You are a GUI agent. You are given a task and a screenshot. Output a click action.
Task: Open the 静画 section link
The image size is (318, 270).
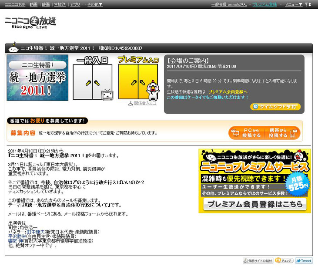(46, 4)
